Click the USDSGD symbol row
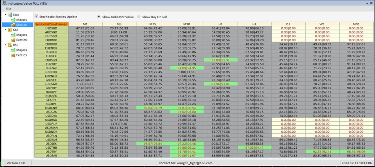Screen dimensions: 375x167 click(x=52, y=28)
